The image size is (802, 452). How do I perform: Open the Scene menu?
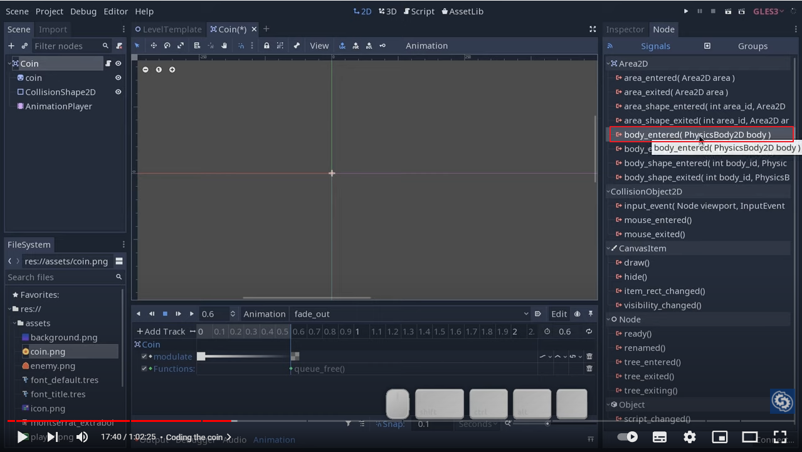17,11
